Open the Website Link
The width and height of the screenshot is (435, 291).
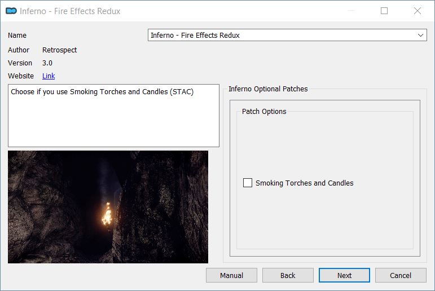(49, 76)
